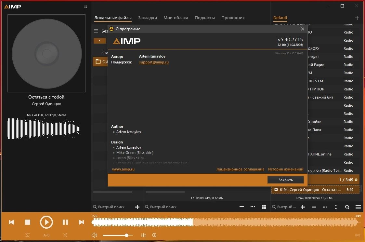The width and height of the screenshot is (365, 242).
Task: Collapse the 1 / 3:49 playlist group
Action: [x=356, y=180]
